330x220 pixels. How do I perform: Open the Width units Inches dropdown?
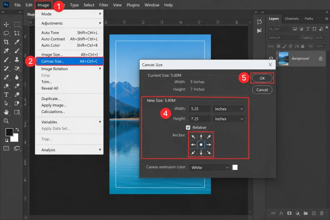coord(228,109)
